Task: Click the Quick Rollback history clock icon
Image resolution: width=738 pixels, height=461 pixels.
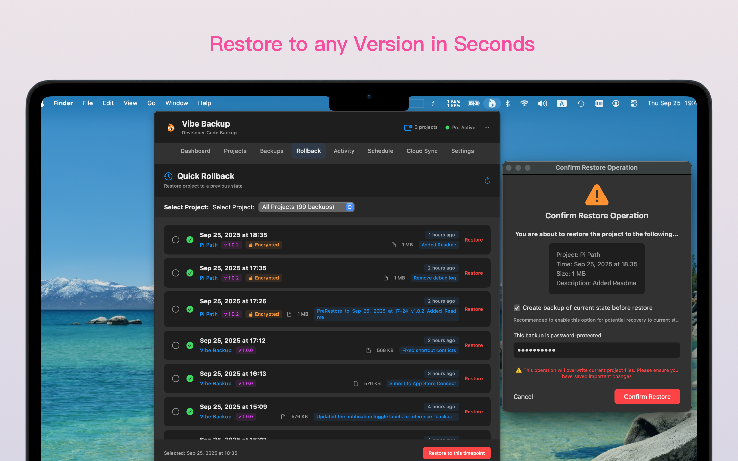Action: [168, 176]
